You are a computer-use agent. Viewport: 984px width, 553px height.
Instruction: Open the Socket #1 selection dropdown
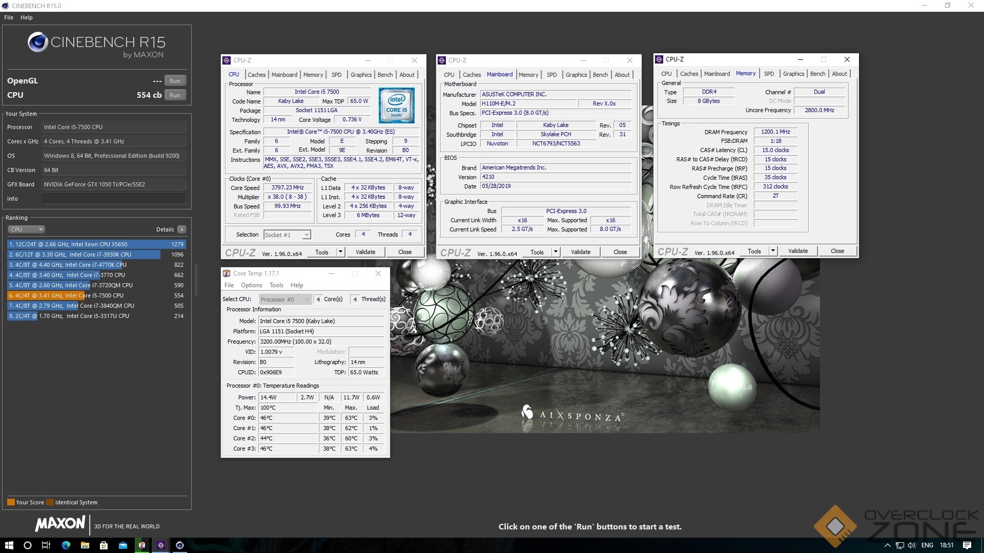pyautogui.click(x=287, y=235)
